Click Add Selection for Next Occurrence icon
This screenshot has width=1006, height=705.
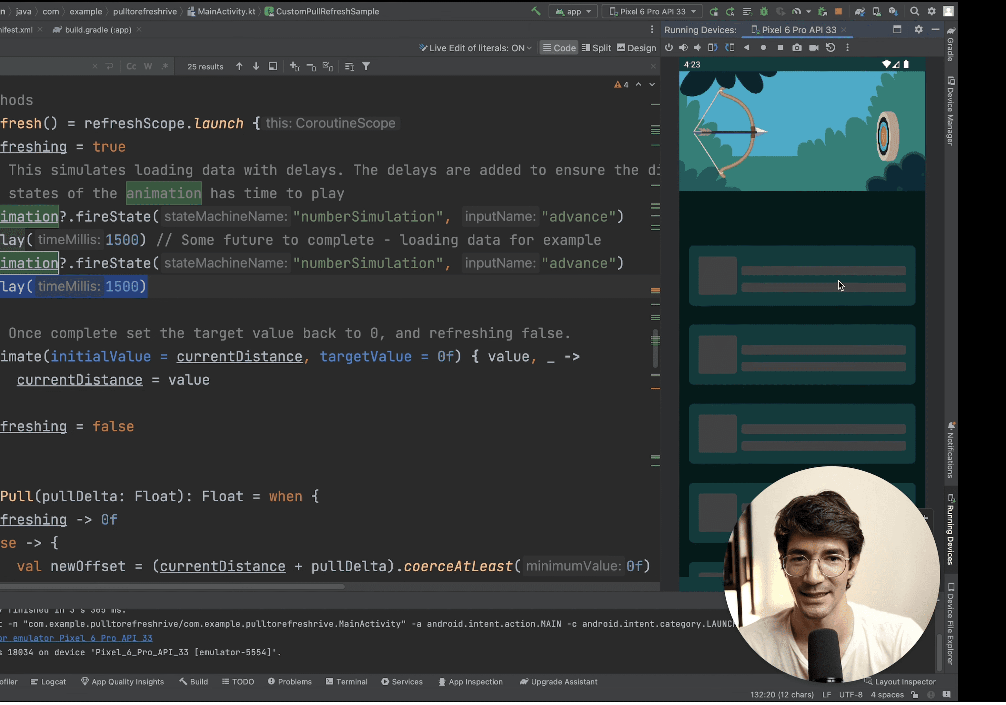pos(295,66)
